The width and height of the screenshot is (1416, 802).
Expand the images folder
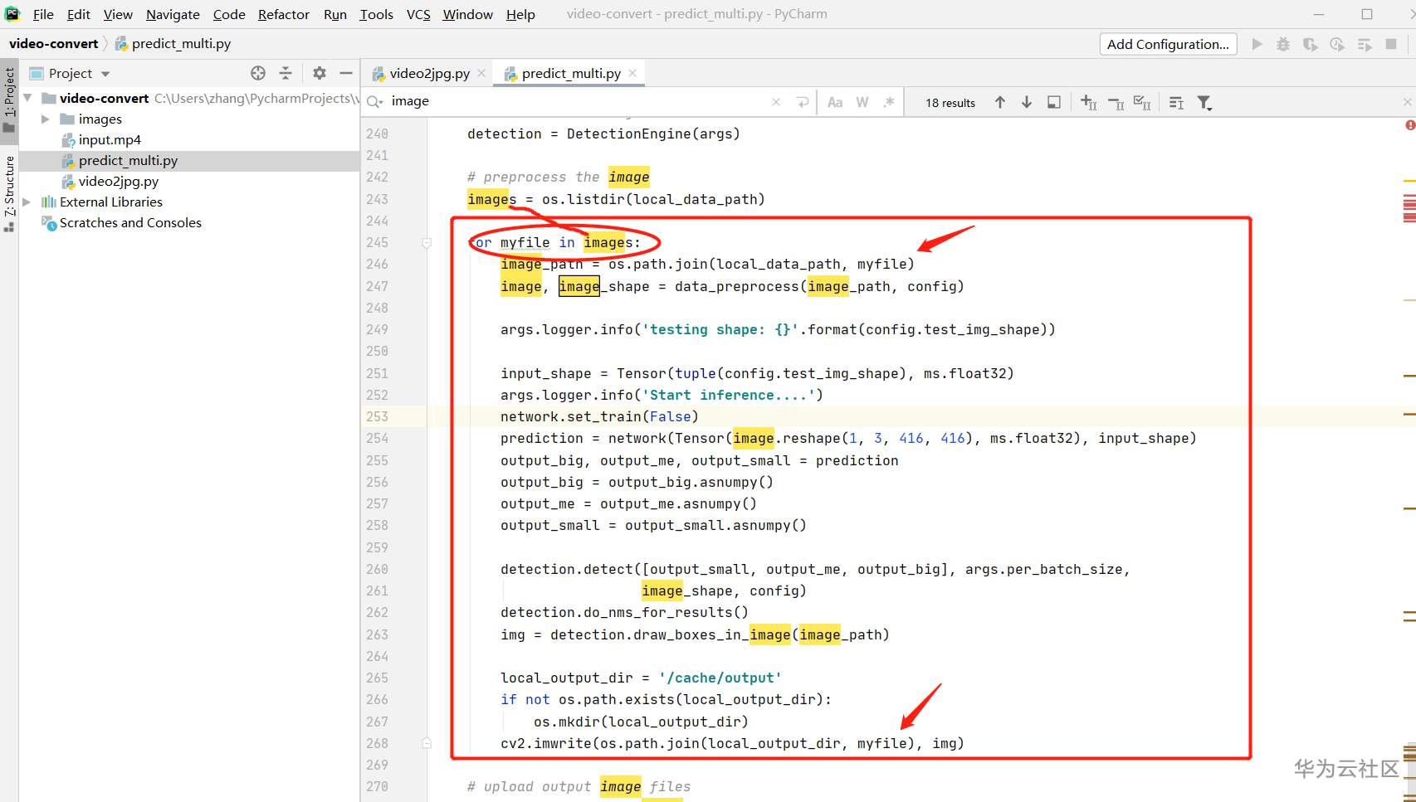(x=46, y=119)
